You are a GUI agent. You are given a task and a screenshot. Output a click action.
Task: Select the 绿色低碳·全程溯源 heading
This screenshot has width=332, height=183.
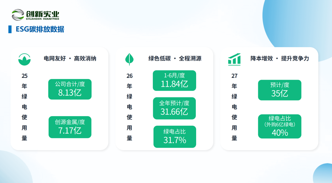tap(175, 59)
